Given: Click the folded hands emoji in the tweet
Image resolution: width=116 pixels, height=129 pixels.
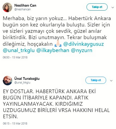Looking at the screenshot, I should tap(58, 44).
